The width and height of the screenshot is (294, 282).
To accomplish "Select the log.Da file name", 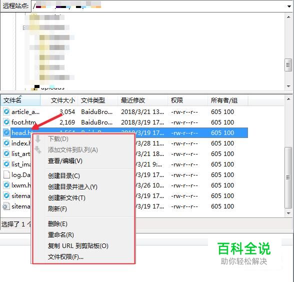I will [21, 175].
